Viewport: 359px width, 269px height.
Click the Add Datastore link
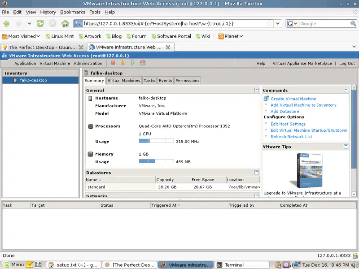285,111
